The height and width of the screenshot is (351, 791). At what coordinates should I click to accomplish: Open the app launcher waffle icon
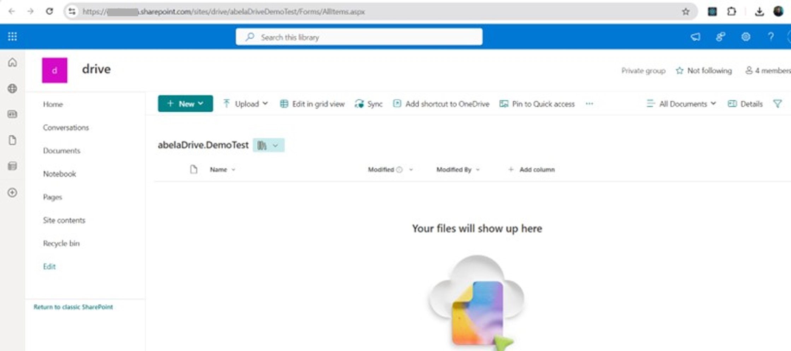click(12, 36)
